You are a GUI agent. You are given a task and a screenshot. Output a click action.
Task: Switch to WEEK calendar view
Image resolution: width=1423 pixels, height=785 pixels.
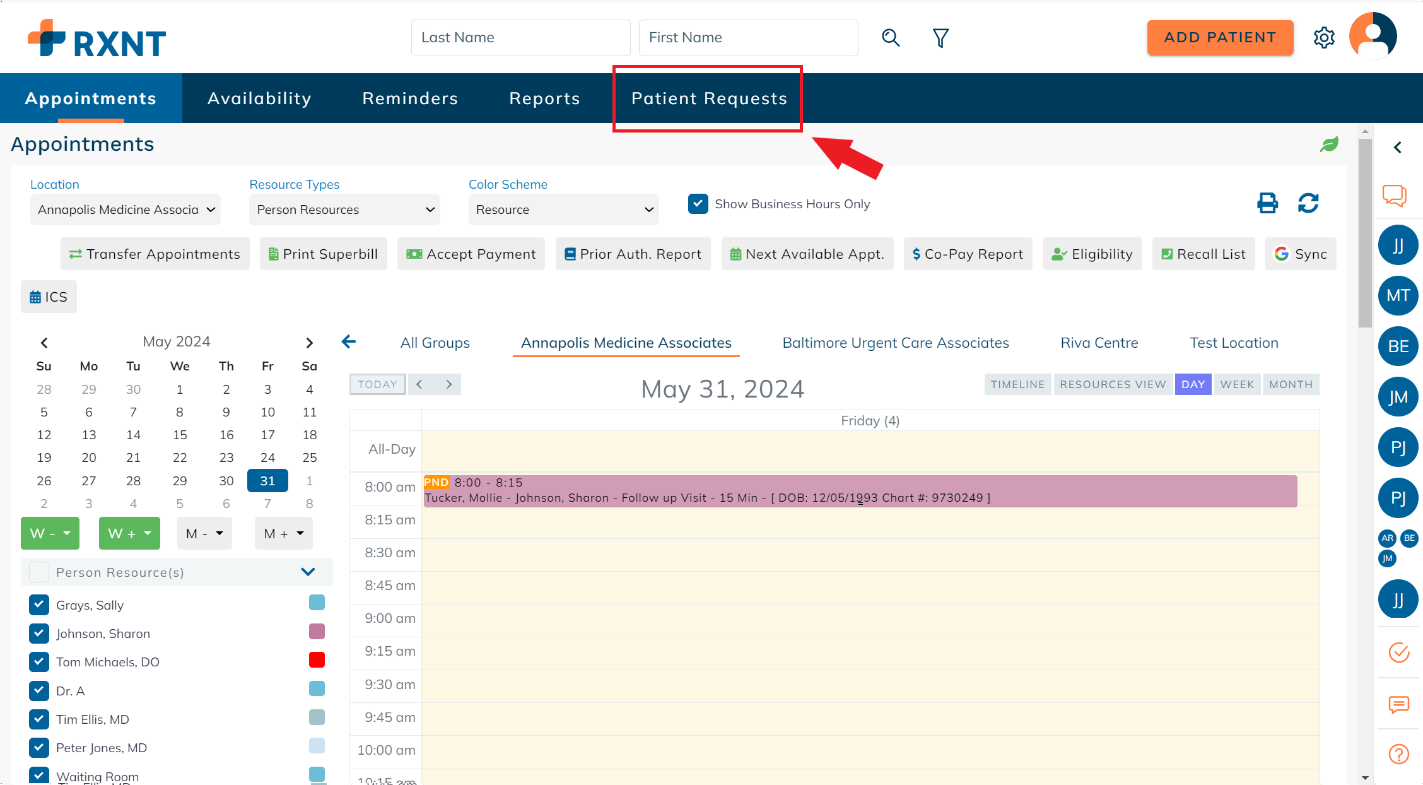(1237, 384)
